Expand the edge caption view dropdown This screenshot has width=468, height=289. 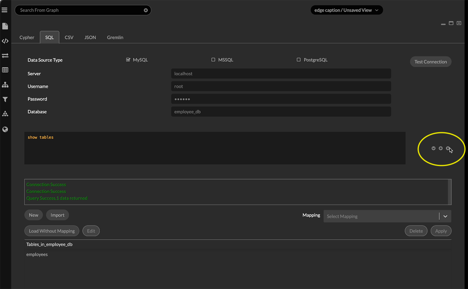tap(377, 10)
